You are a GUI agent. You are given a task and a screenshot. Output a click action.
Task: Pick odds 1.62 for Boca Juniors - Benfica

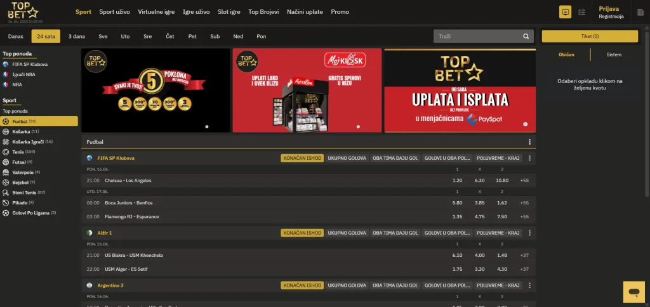501,203
